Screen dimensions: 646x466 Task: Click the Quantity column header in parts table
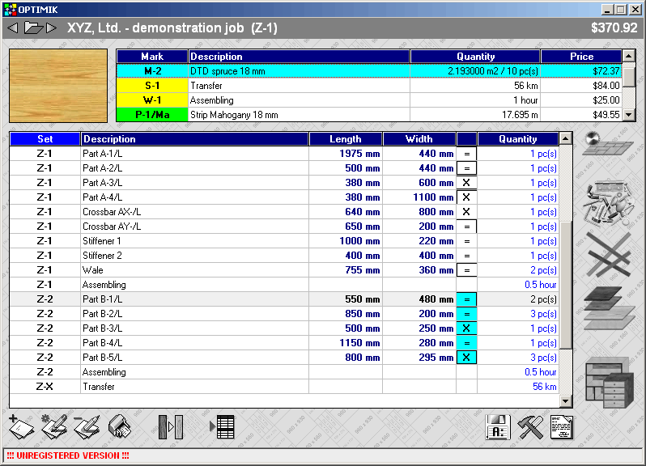tap(518, 139)
